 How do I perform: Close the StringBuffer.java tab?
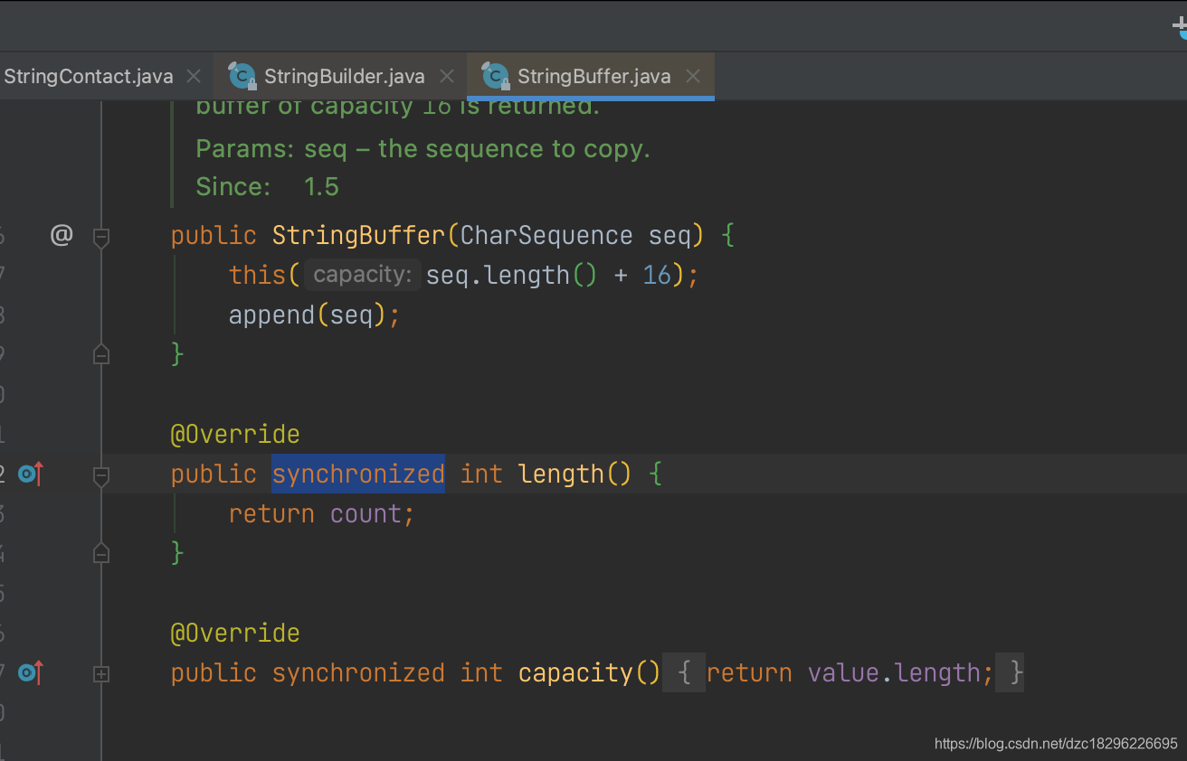pyautogui.click(x=693, y=77)
